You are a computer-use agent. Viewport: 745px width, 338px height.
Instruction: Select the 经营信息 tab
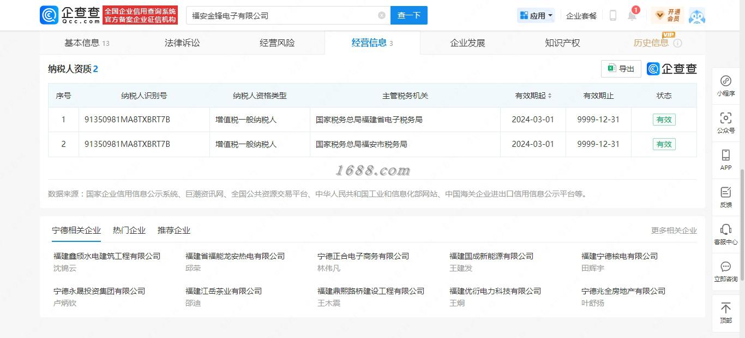[x=372, y=43]
